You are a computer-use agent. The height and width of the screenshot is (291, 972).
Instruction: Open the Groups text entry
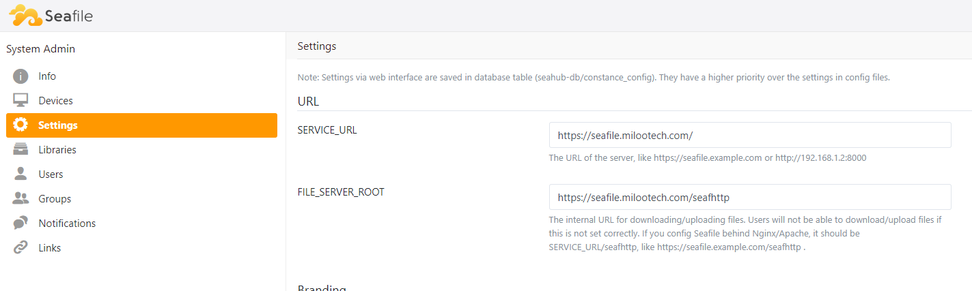[55, 199]
